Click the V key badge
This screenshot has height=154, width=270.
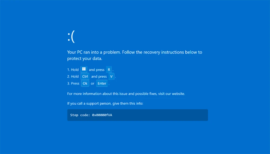click(111, 77)
